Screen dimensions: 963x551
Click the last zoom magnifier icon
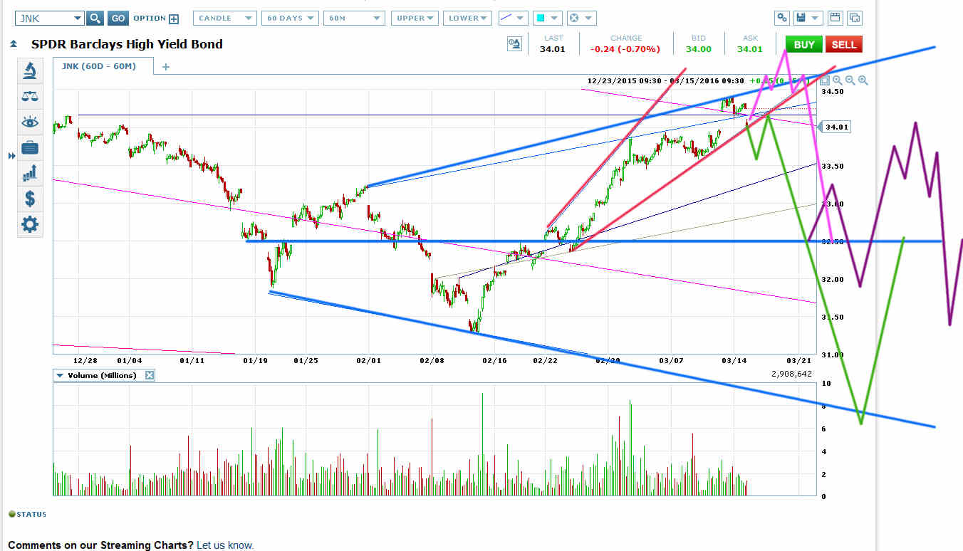[x=863, y=80]
